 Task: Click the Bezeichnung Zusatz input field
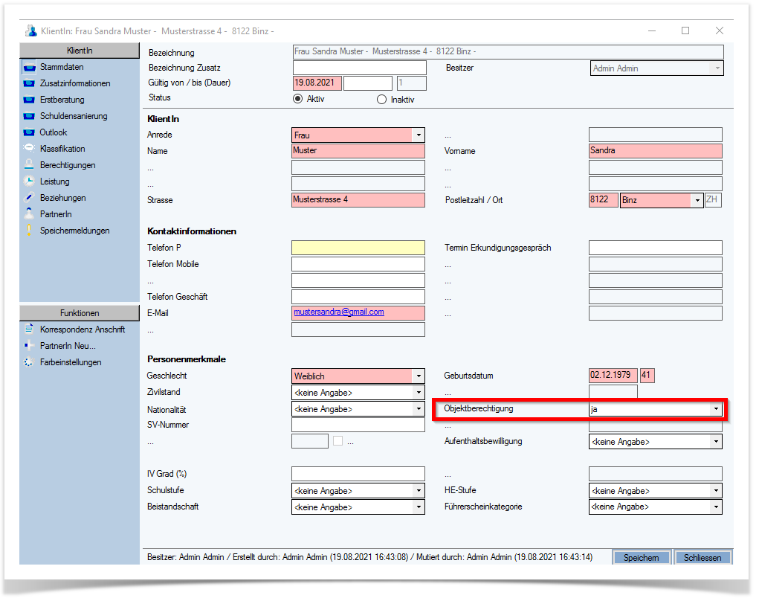click(x=360, y=68)
